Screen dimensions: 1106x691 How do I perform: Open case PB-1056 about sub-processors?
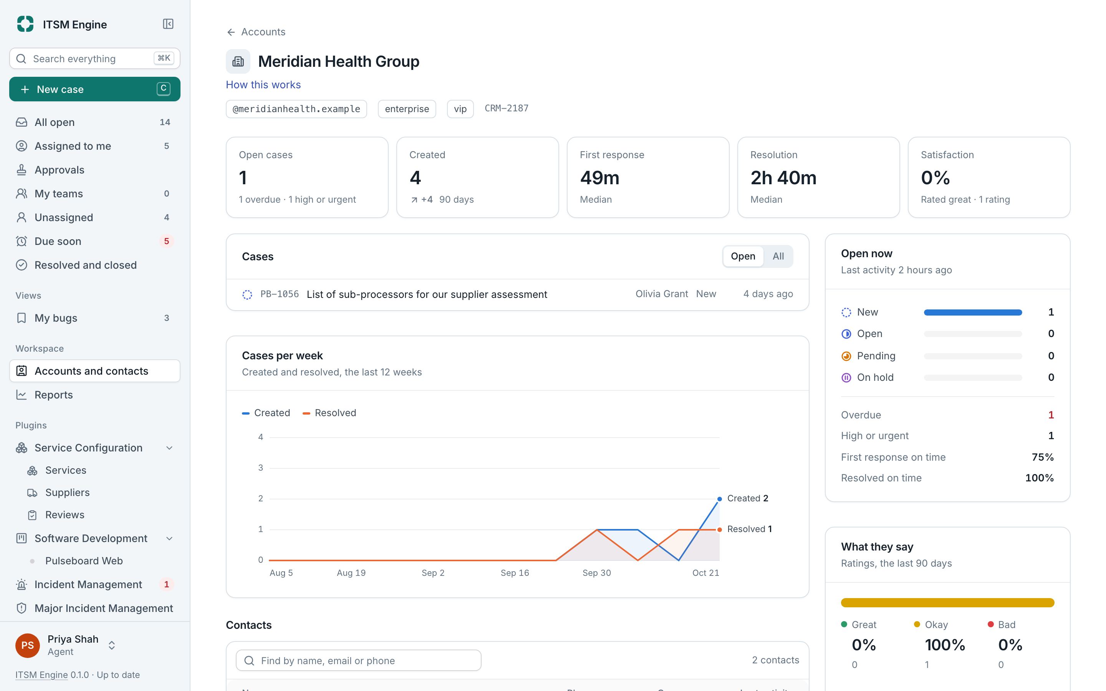[x=517, y=294]
